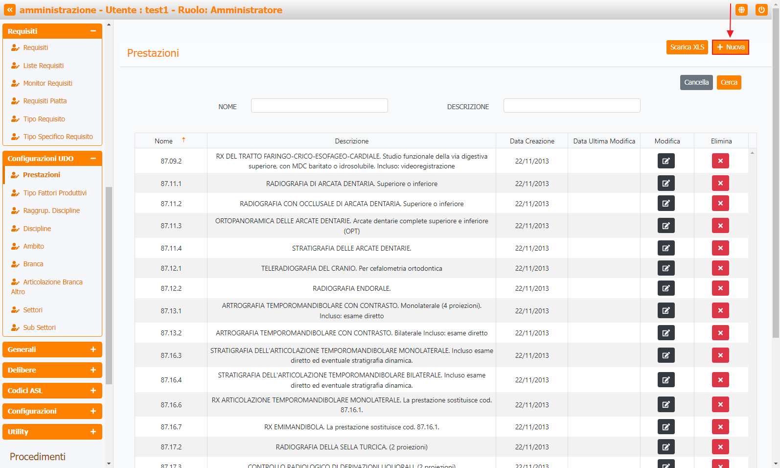This screenshot has width=780, height=468.
Task: Focus the DESCRIZIONE filter input field
Action: coord(572,106)
